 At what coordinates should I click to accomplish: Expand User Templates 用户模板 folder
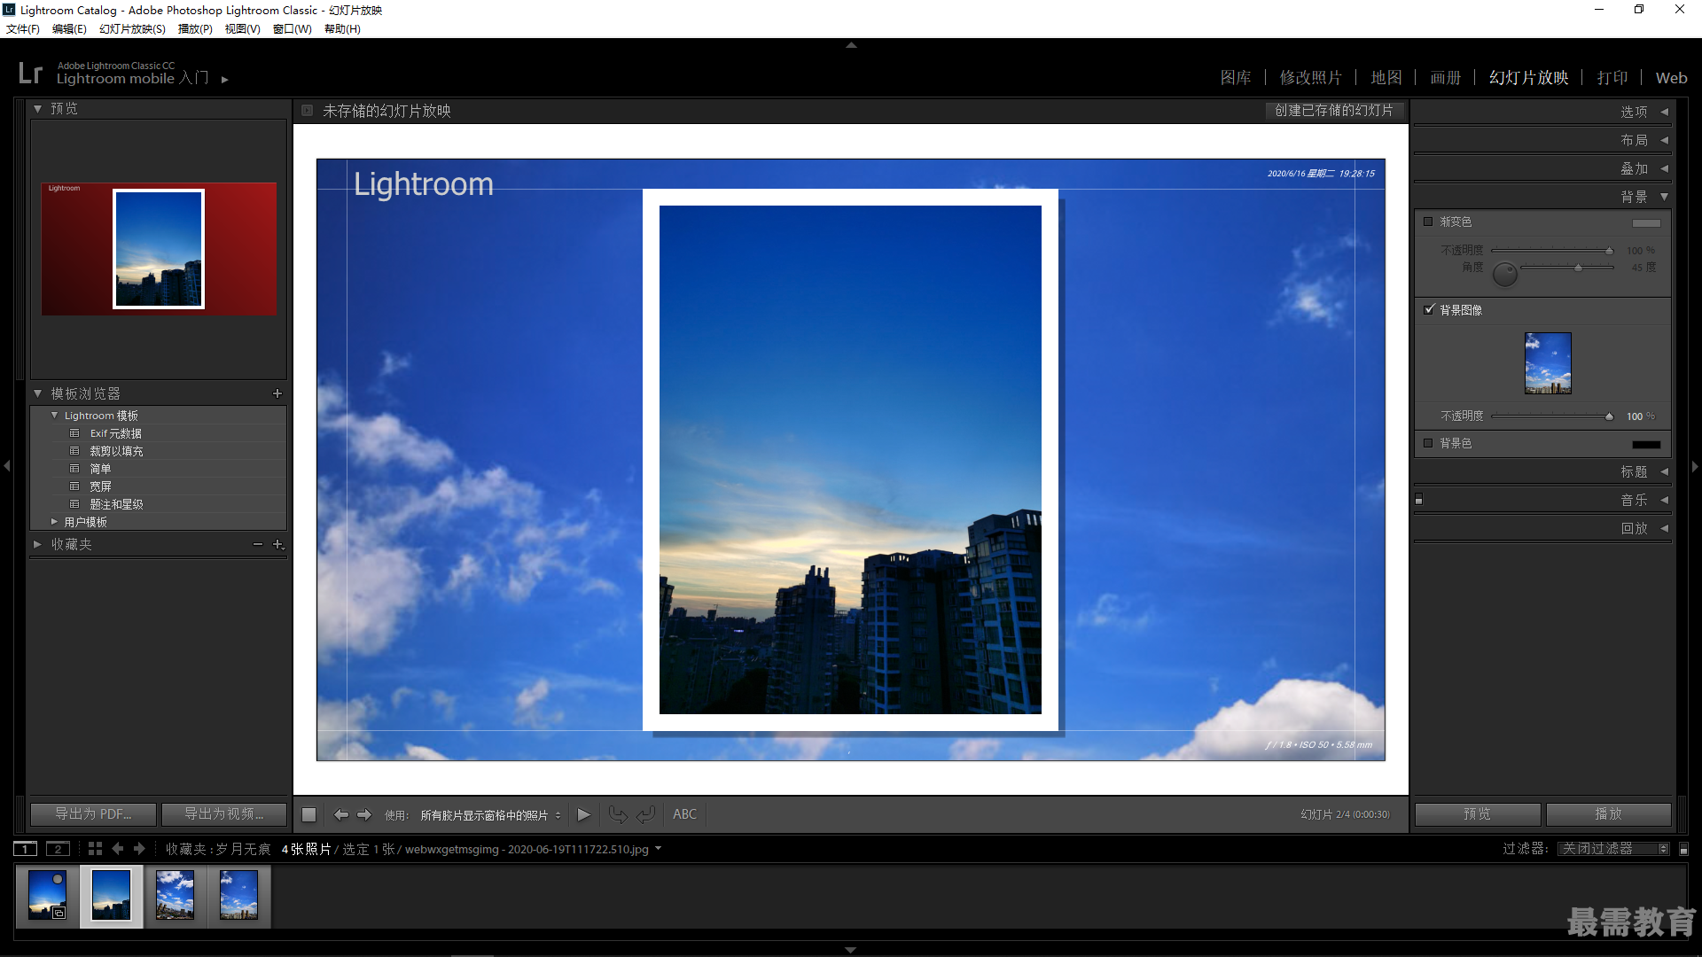click(x=54, y=522)
